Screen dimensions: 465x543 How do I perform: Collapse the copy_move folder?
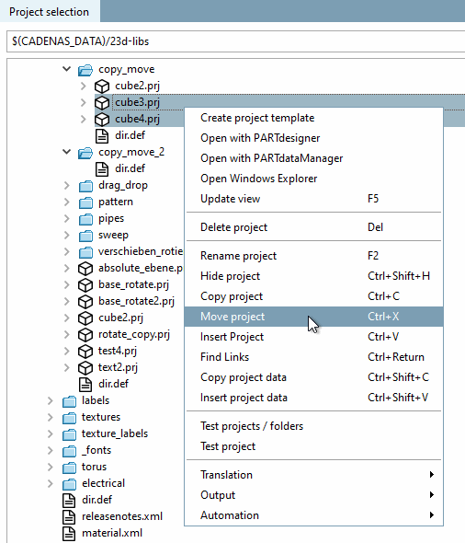67,69
